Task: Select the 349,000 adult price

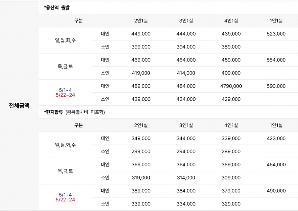Action: (x=141, y=138)
